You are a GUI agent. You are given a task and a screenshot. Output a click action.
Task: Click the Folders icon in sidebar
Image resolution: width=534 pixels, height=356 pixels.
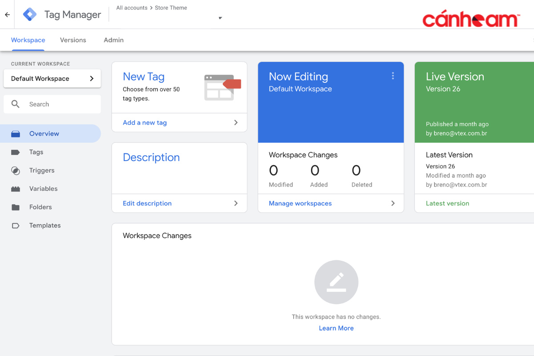coord(16,207)
